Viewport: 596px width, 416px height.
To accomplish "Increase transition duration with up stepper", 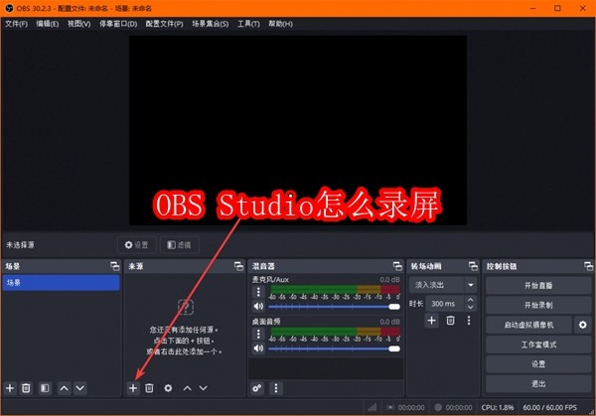I will click(x=471, y=300).
